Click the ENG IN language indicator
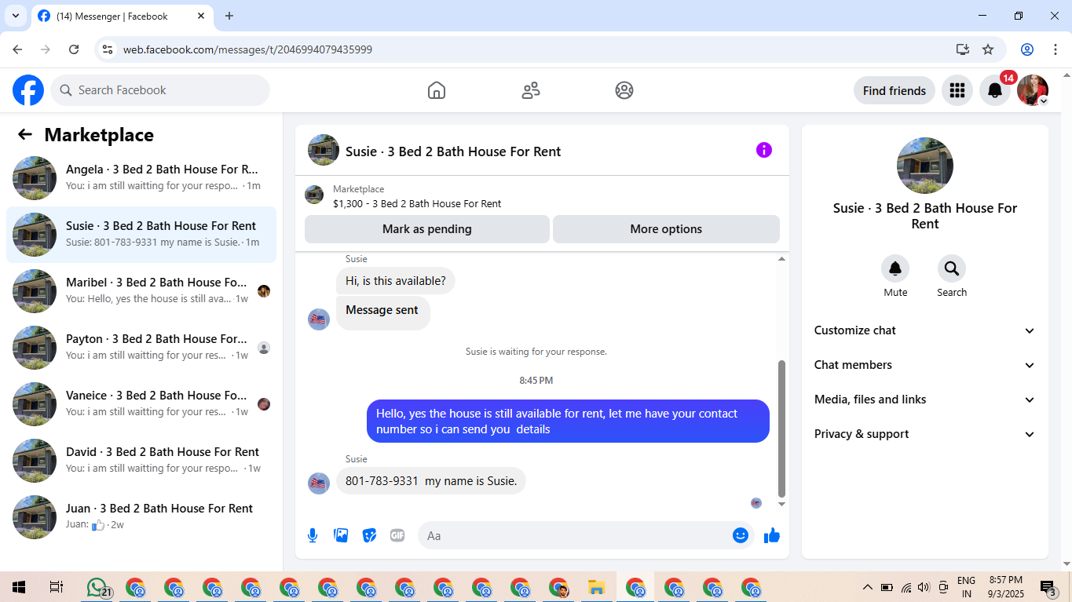The image size is (1072, 602). [x=967, y=587]
